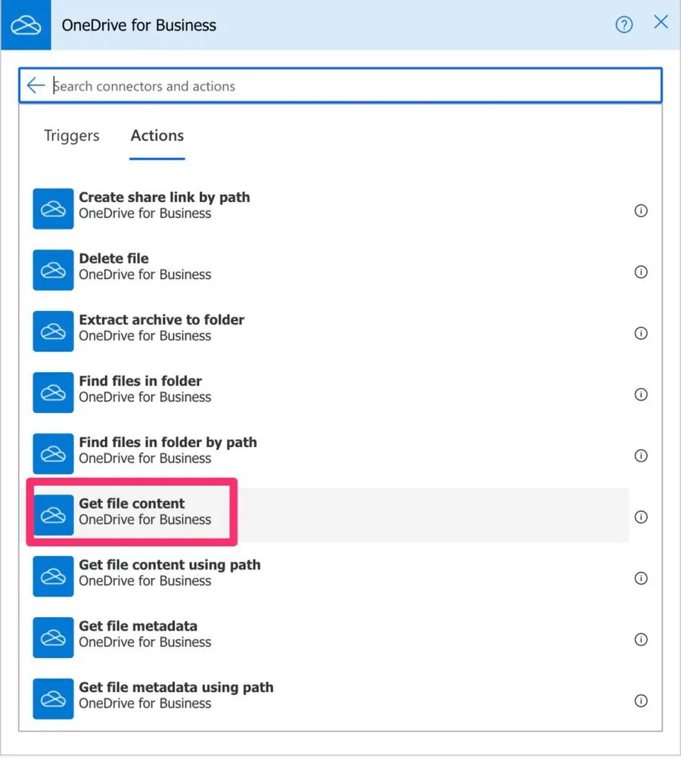Focus the Search connectors and actions field

tap(348, 86)
